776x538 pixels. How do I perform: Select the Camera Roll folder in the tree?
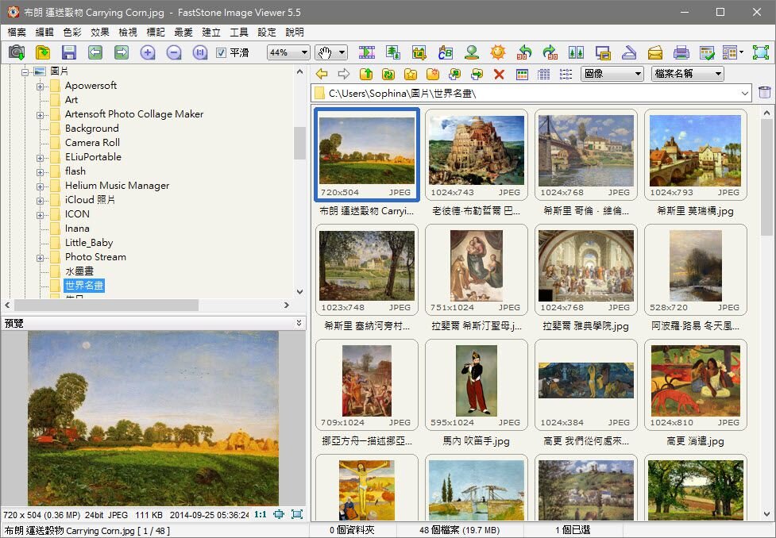[92, 142]
